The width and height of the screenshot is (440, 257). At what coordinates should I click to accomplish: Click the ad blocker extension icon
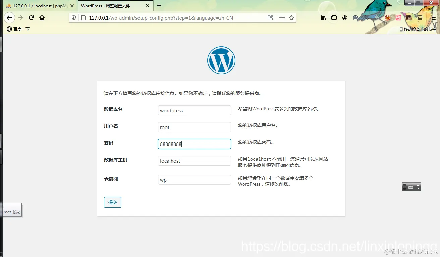tap(388, 18)
